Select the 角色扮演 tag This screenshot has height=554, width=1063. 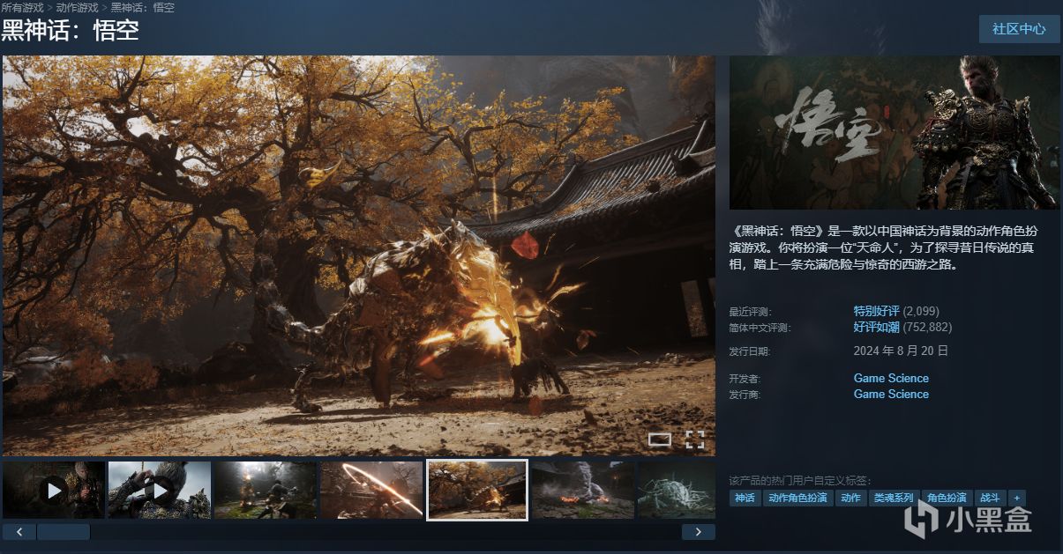click(x=947, y=498)
